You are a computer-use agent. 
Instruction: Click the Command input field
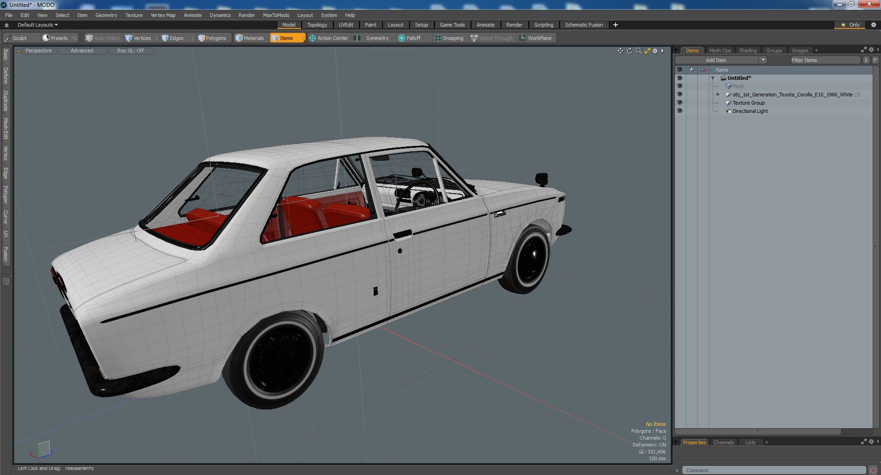click(x=774, y=470)
